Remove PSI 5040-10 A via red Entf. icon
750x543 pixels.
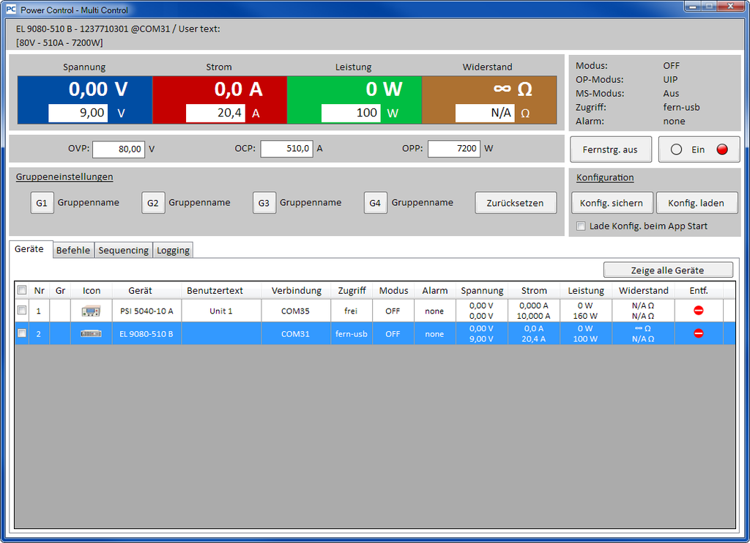pos(699,310)
